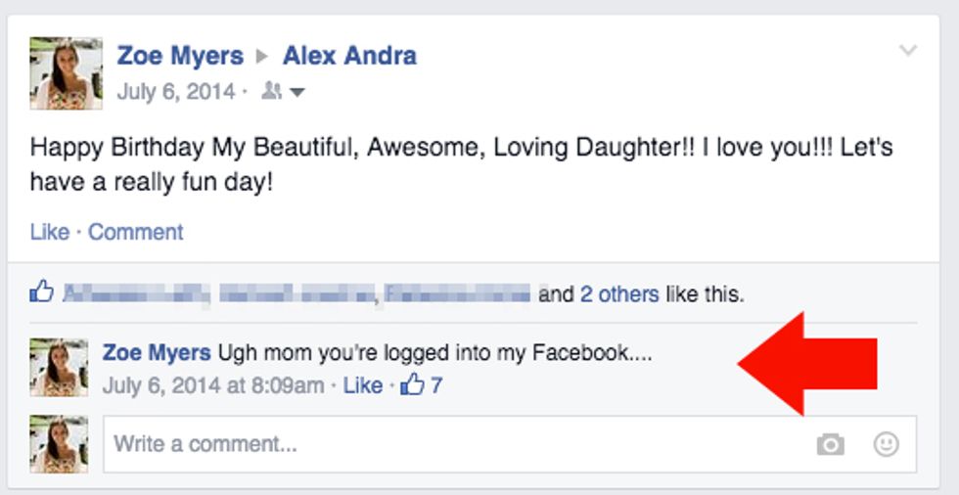Screen dimensions: 959x495
Task: Show the "2 others" who liked this
Action: tap(618, 293)
